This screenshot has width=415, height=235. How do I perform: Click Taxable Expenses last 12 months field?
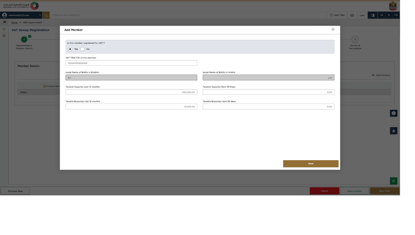click(131, 106)
